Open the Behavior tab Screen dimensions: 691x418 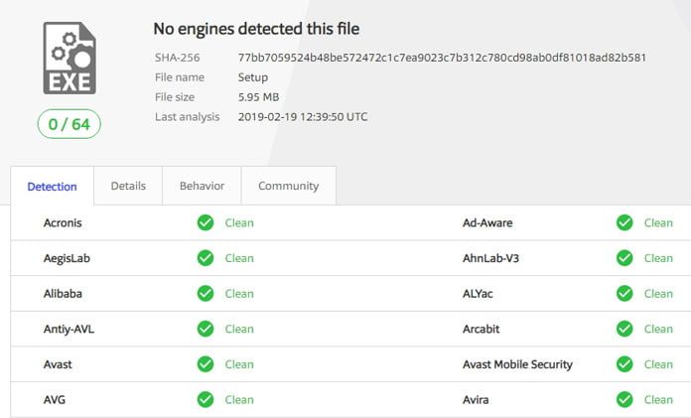click(202, 186)
